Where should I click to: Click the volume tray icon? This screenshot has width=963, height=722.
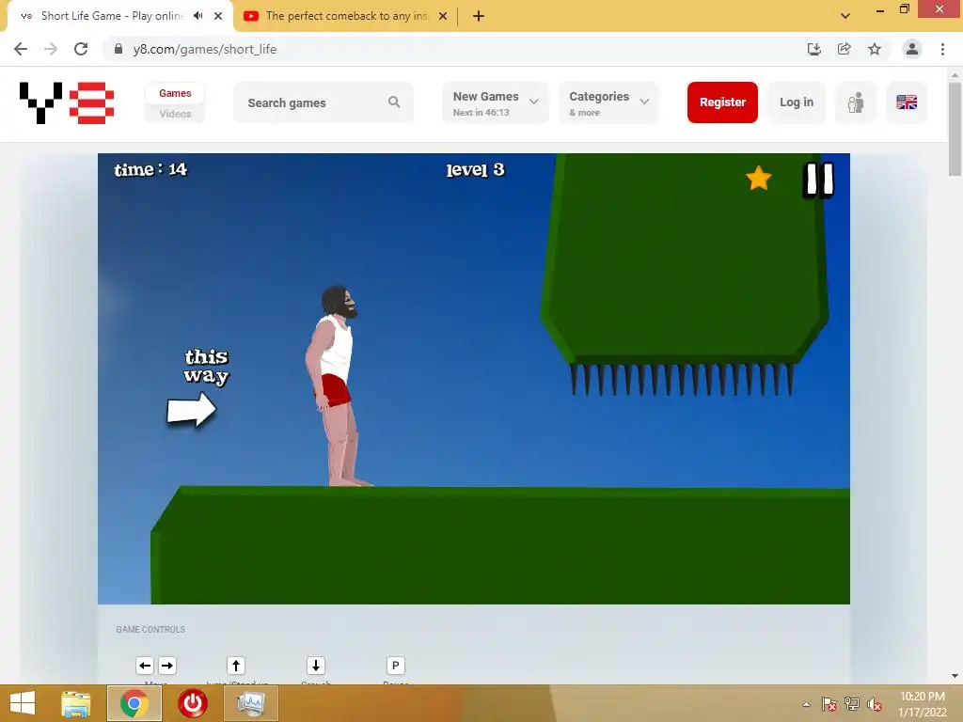(875, 704)
